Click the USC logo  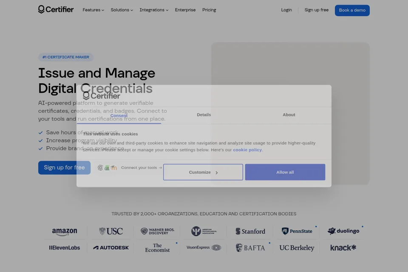(111, 231)
